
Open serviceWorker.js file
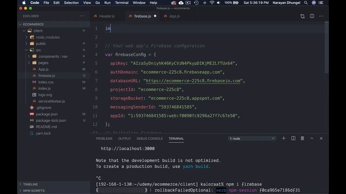[51, 101]
